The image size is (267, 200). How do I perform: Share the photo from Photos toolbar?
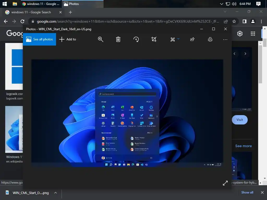coord(192,39)
